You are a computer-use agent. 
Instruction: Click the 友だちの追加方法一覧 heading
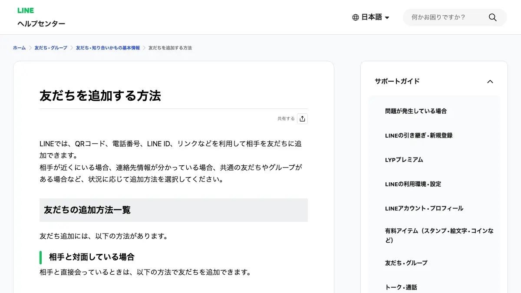tap(87, 210)
